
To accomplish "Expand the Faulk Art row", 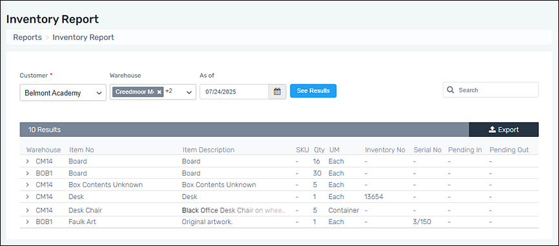I will [28, 221].
